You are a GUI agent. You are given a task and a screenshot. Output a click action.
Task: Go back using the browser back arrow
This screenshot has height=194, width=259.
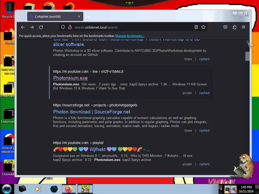(x=23, y=27)
